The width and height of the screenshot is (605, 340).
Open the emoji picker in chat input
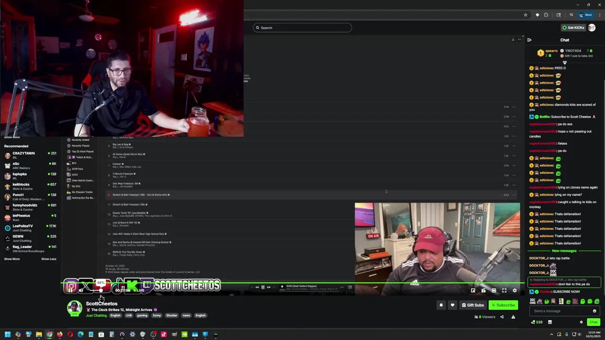point(595,311)
